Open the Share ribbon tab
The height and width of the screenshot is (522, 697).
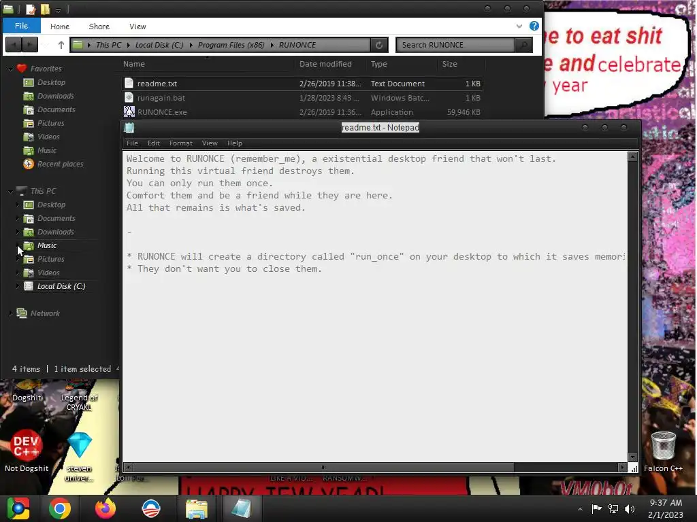[99, 27]
